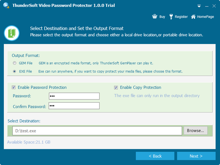Click the house HomePage icon
Viewport: 220px width, 165px height.
pyautogui.click(x=193, y=16)
